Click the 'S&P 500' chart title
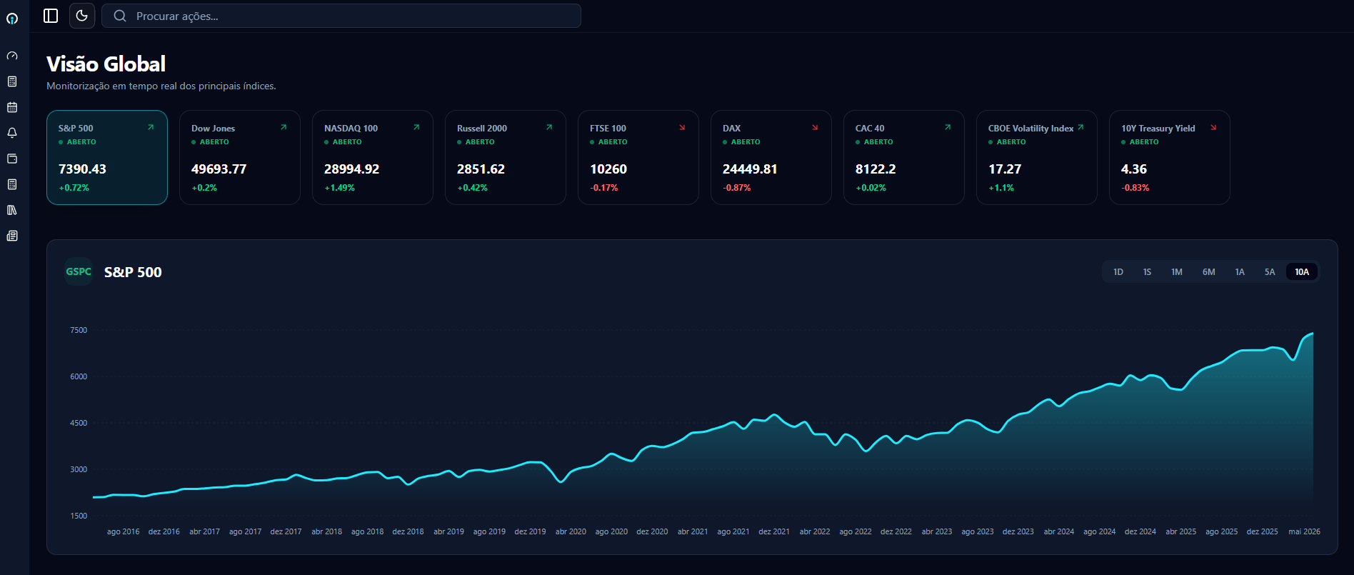The width and height of the screenshot is (1354, 575). click(133, 272)
